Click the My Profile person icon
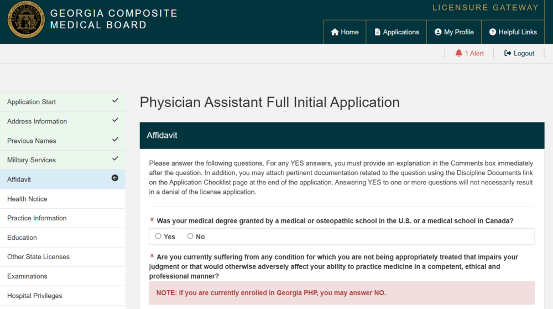Image resolution: width=553 pixels, height=309 pixels. (438, 32)
